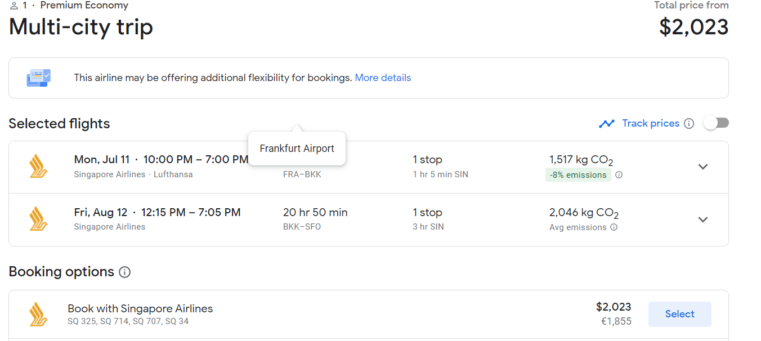Enable the Track prices toggle

click(716, 123)
